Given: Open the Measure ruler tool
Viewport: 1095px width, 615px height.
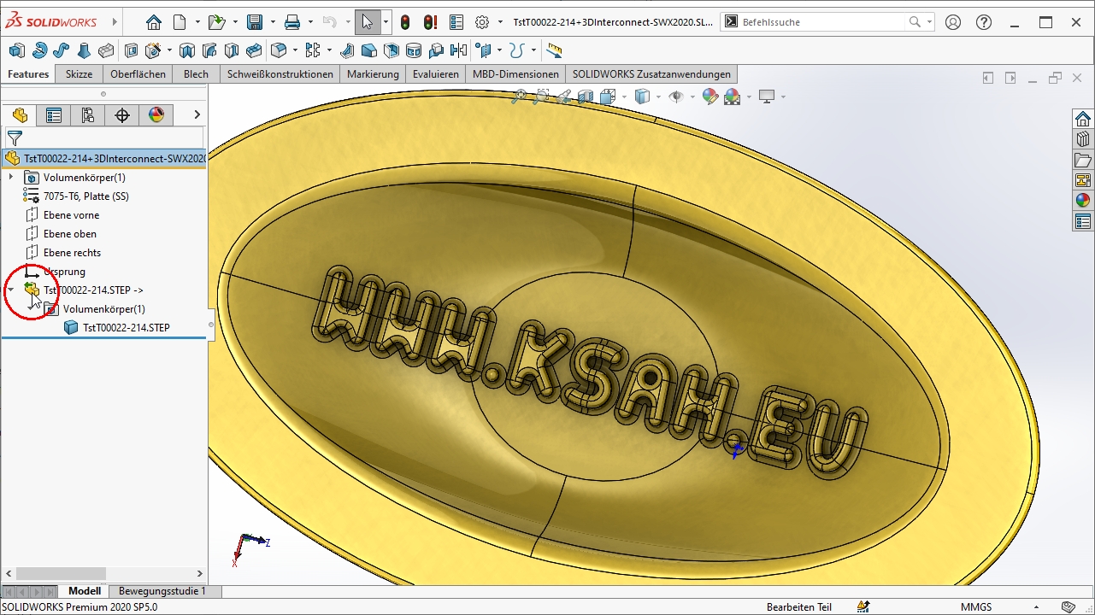Looking at the screenshot, I should pyautogui.click(x=554, y=50).
